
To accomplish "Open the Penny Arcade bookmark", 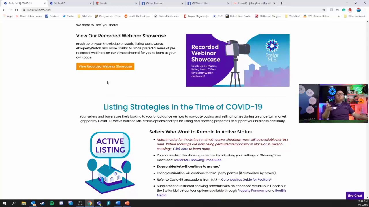I will click(x=108, y=16).
